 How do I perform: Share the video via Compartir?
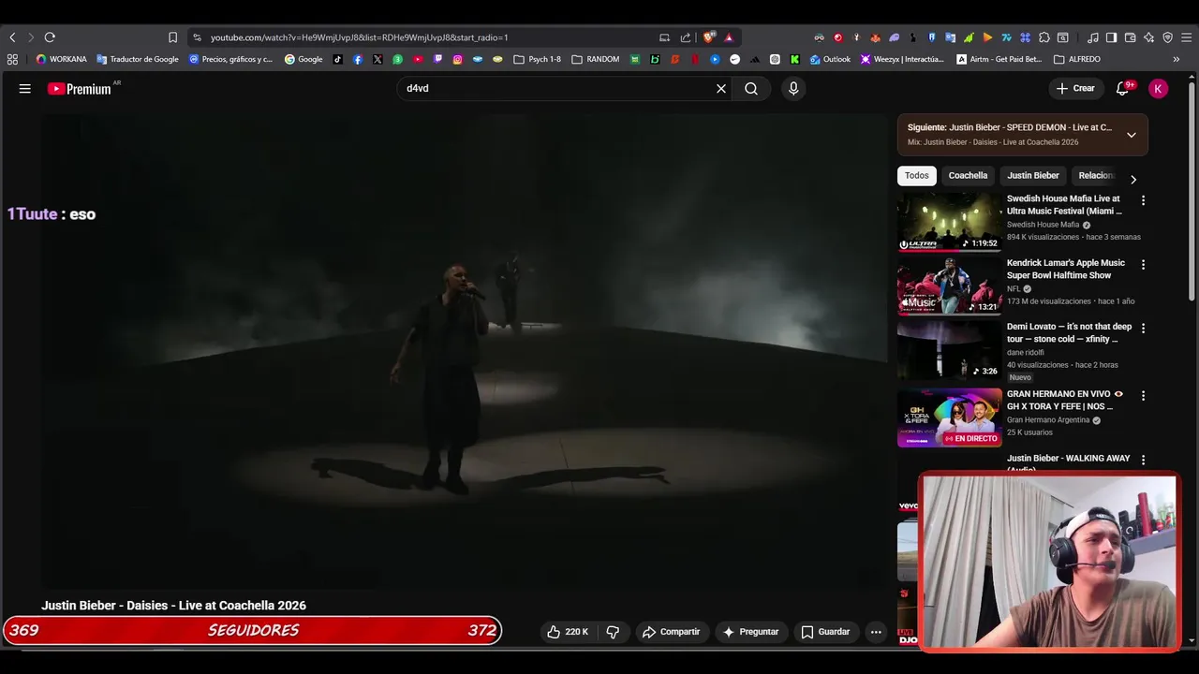point(672,632)
